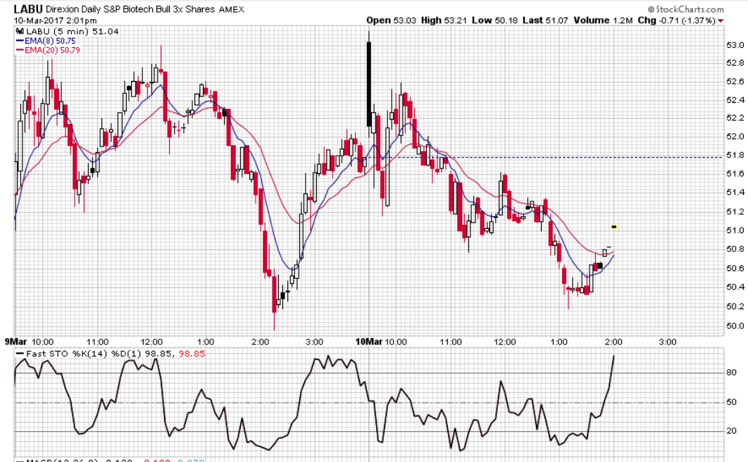Click the 51.6 price axis label
Viewport: 748px width, 462px height.
point(735,174)
